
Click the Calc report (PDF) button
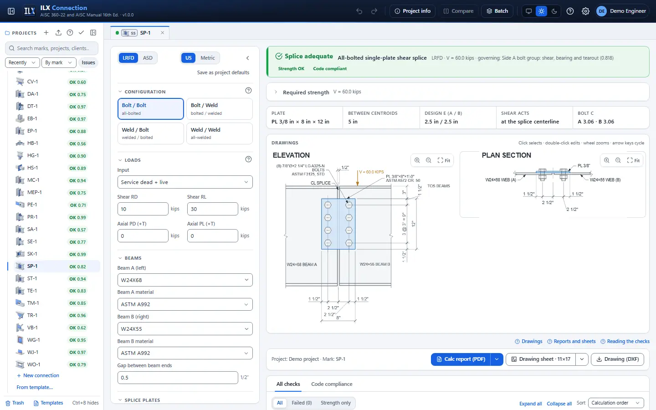coord(461,359)
